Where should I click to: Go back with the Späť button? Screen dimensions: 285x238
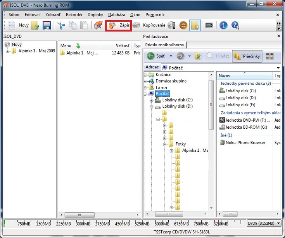[x=156, y=56]
